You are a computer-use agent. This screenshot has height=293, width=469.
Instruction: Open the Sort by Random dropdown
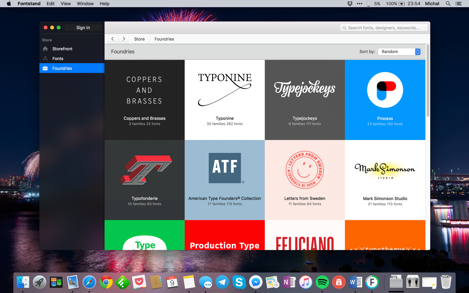399,52
